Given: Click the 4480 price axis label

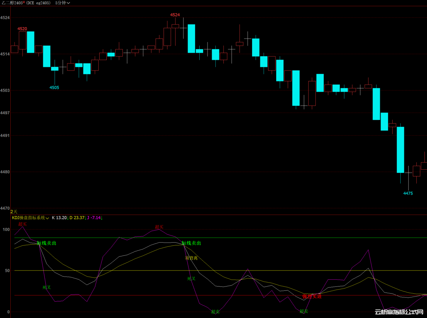Looking at the screenshot, I should point(5,172).
